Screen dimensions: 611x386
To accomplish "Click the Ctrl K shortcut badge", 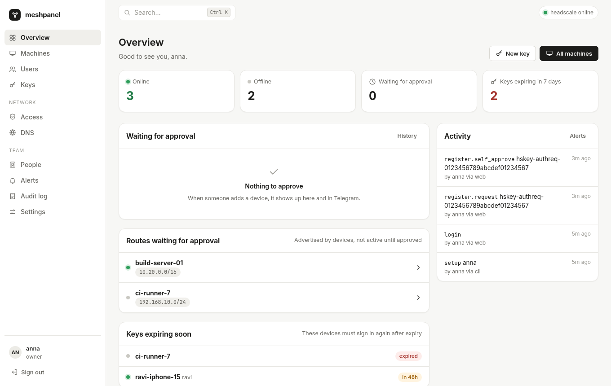I will (x=219, y=13).
